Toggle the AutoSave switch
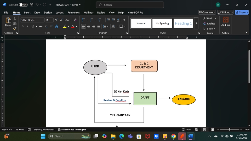251x141 pixels. (x=23, y=5)
